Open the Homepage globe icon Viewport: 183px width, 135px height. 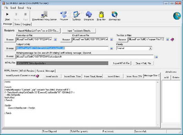click(x=114, y=14)
